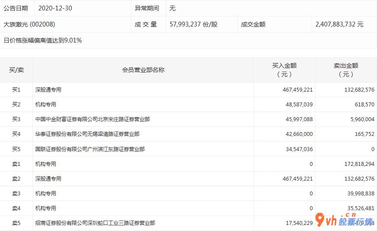Image resolution: width=377 pixels, height=231 pixels.
Task: Click 中国中金财富证券北京宋庄路证券营业部 entry
Action: tap(92, 119)
